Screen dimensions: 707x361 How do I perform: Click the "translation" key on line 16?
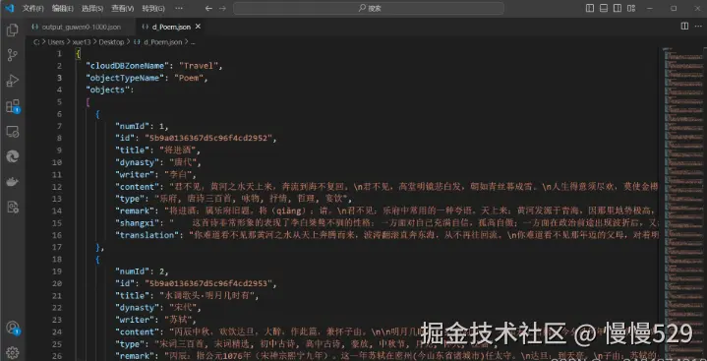click(147, 235)
